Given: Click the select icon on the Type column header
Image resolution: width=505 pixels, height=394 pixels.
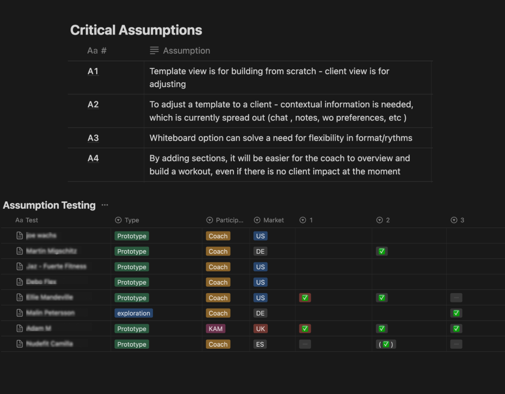Looking at the screenshot, I should pos(118,220).
